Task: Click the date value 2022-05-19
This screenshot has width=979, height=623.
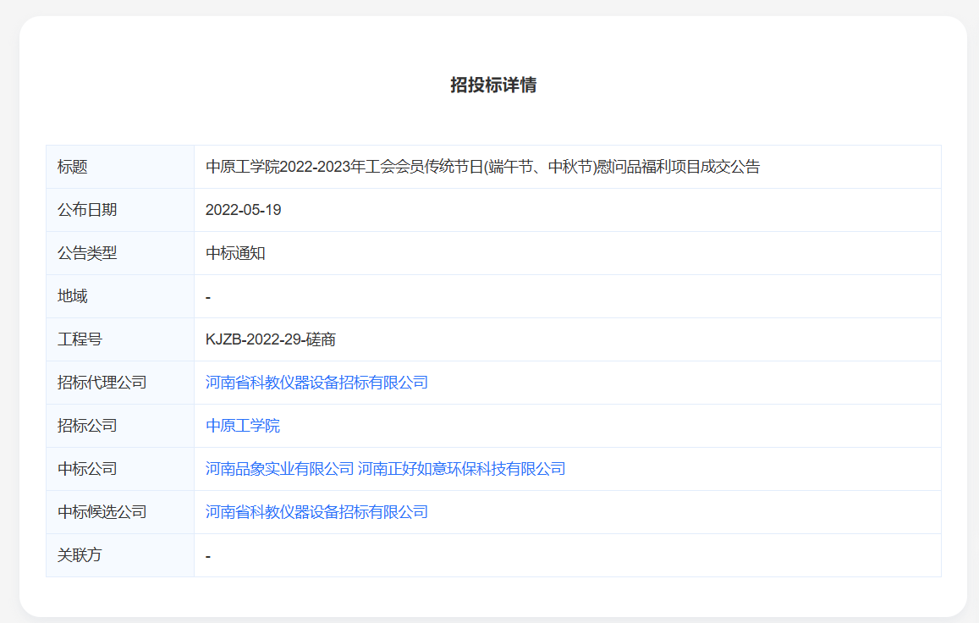Action: pos(243,210)
